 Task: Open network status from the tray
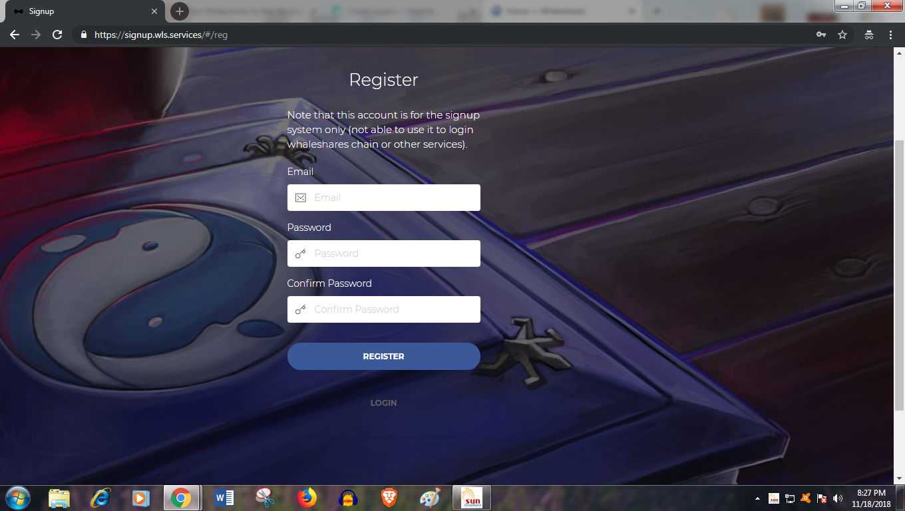point(790,498)
